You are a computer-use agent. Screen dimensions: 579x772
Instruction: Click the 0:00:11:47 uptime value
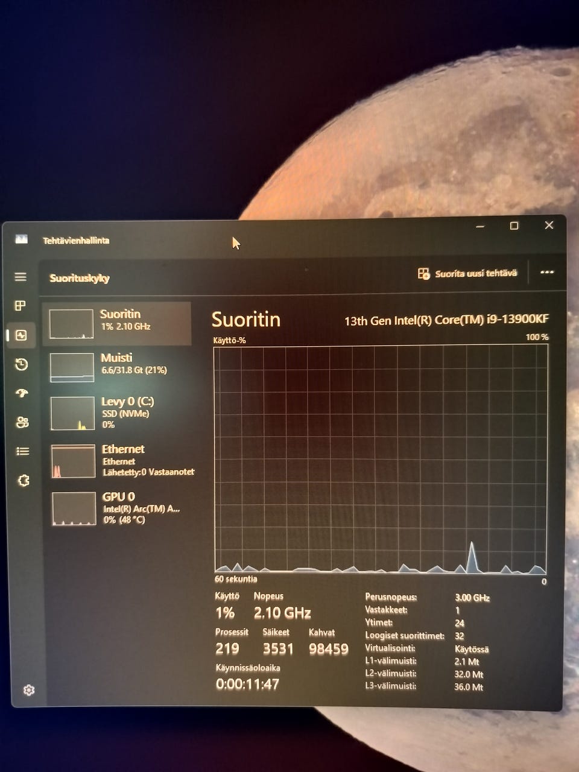[247, 684]
